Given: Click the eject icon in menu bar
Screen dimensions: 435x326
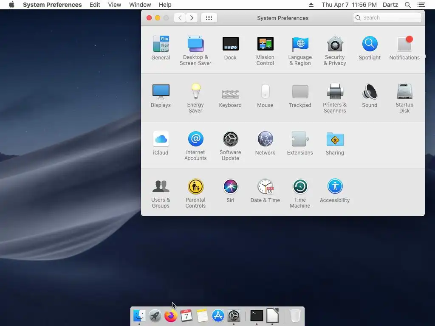Looking at the screenshot, I should (x=311, y=5).
